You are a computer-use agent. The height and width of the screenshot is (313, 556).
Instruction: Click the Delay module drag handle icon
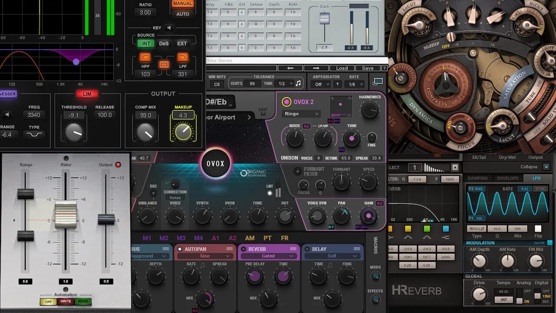(x=357, y=249)
